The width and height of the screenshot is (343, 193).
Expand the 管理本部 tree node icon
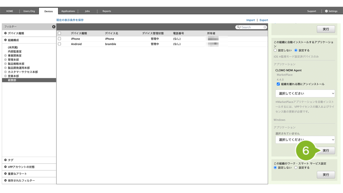pyautogui.click(x=5, y=60)
